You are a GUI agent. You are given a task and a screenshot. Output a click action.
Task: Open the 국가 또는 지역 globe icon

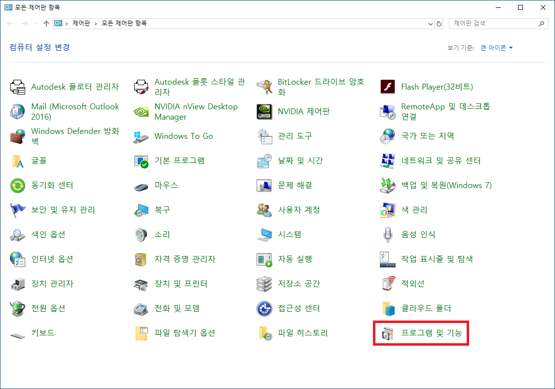point(388,136)
